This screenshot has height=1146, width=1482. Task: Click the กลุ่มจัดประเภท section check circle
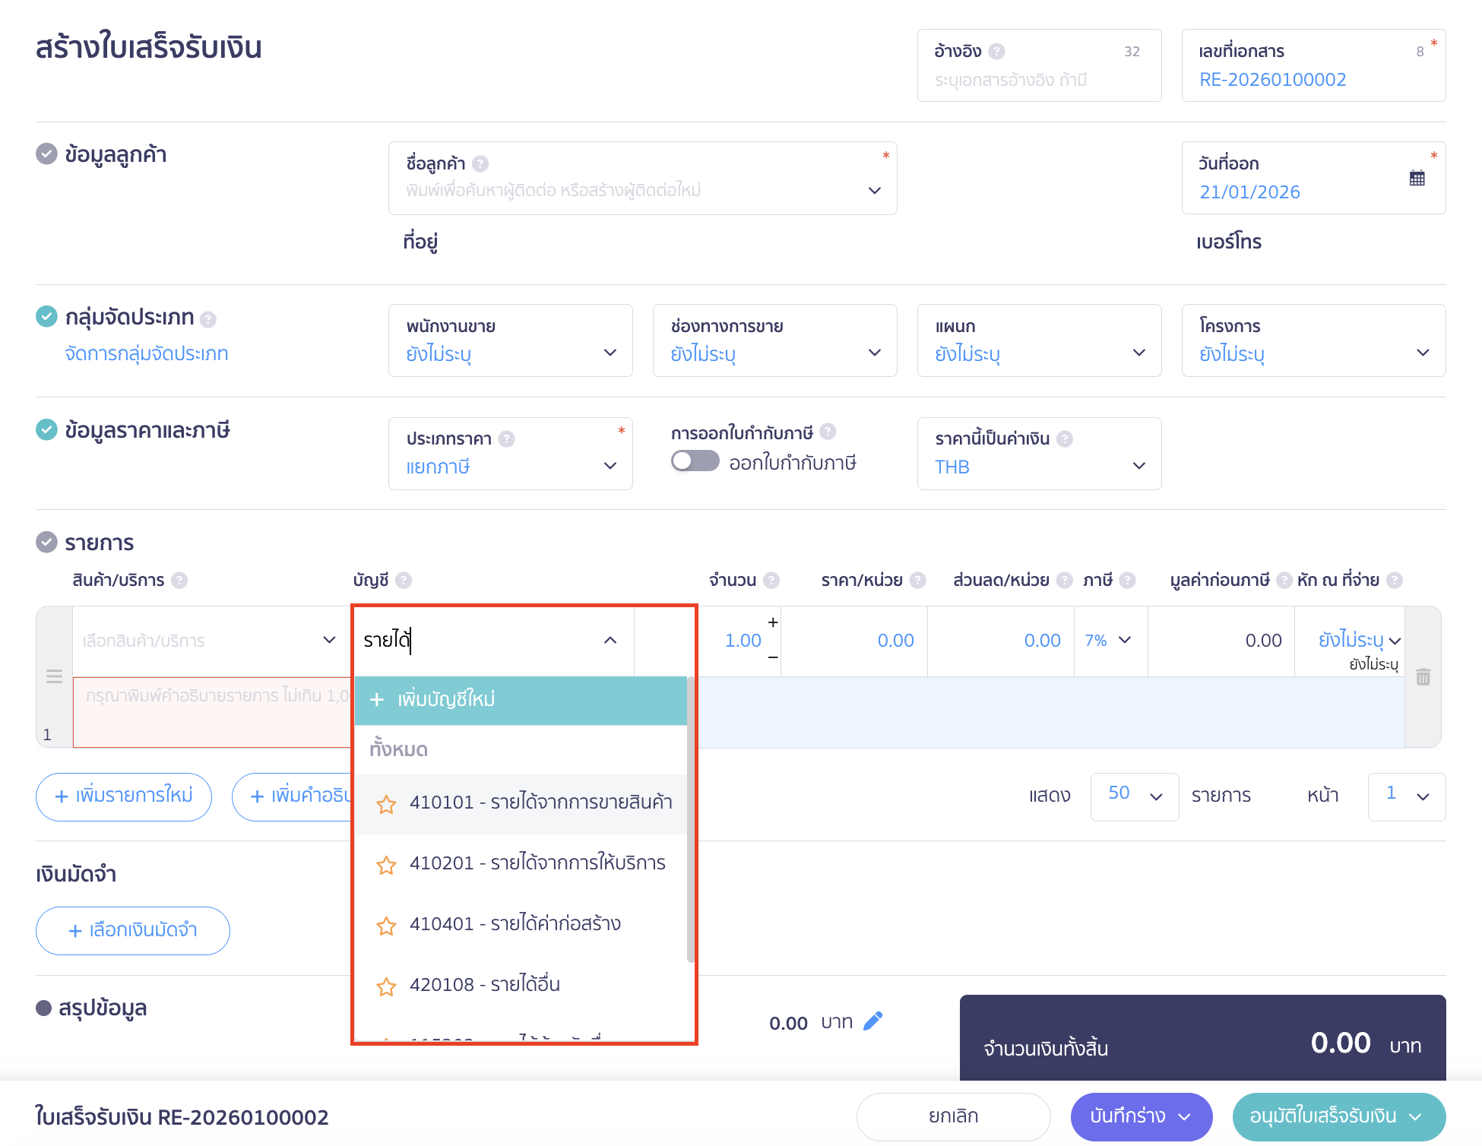[46, 316]
